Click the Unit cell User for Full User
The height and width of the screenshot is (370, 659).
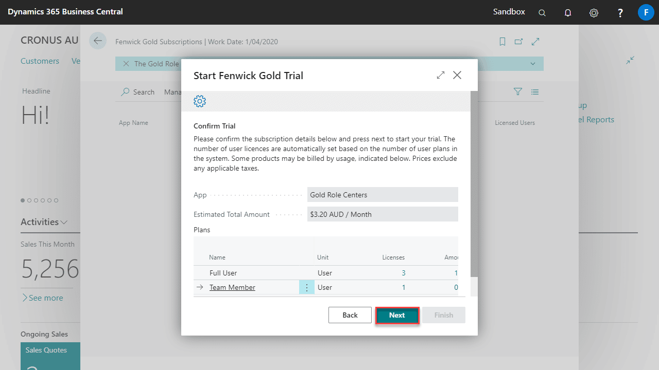pos(325,273)
